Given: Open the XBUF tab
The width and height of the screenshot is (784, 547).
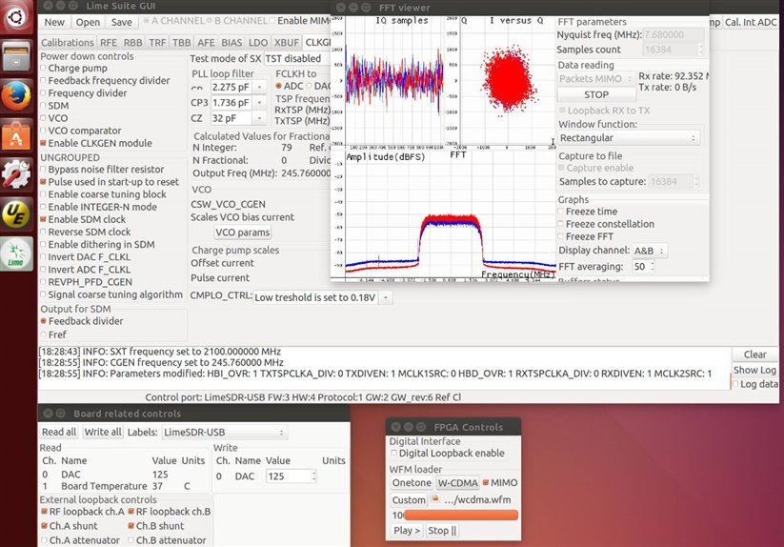Looking at the screenshot, I should pos(287,43).
